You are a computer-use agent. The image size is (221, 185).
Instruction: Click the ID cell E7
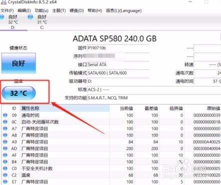click(14, 182)
